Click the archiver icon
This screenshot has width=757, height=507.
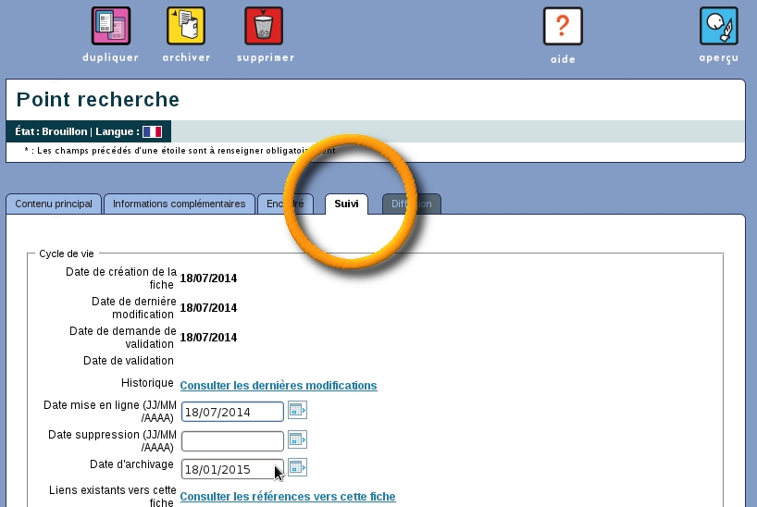[186, 27]
